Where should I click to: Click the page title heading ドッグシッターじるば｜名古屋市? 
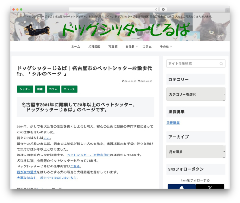[x=84, y=71]
